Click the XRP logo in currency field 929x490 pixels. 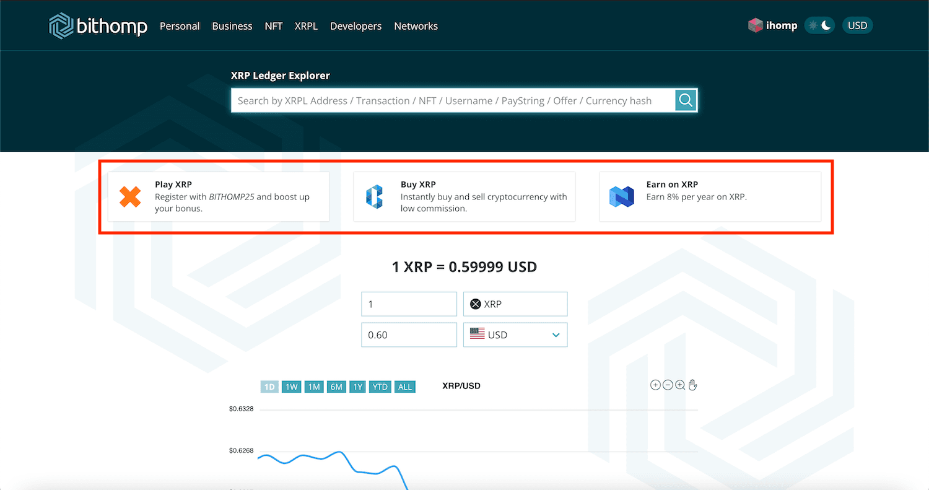point(476,304)
